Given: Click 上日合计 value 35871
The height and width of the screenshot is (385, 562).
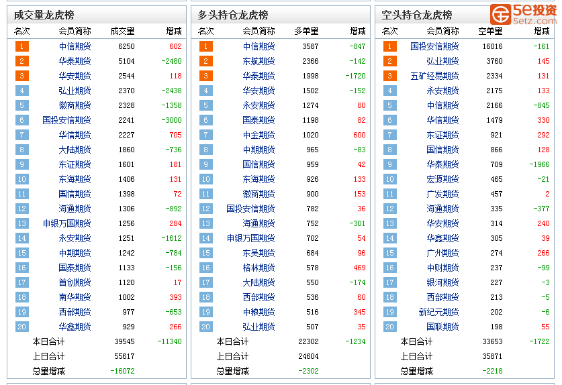Looking at the screenshot, I should (x=492, y=356).
